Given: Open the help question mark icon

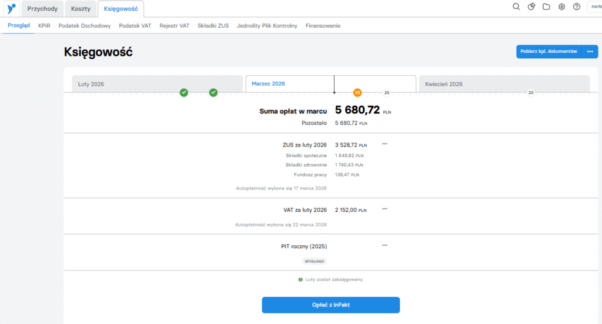Looking at the screenshot, I should 577,6.
